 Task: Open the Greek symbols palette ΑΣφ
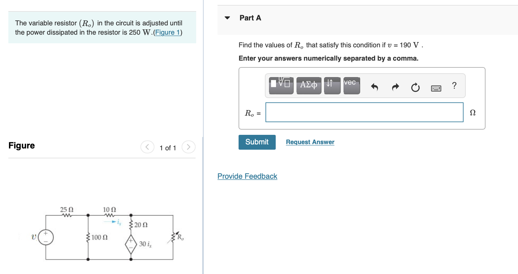point(309,86)
